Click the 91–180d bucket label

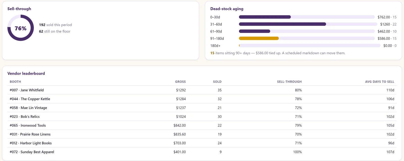pyautogui.click(x=217, y=38)
